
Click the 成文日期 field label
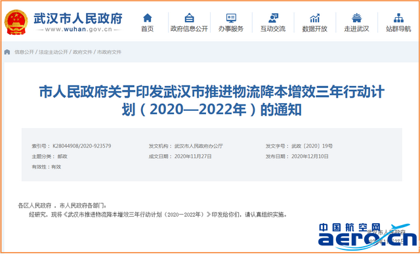tap(160, 156)
